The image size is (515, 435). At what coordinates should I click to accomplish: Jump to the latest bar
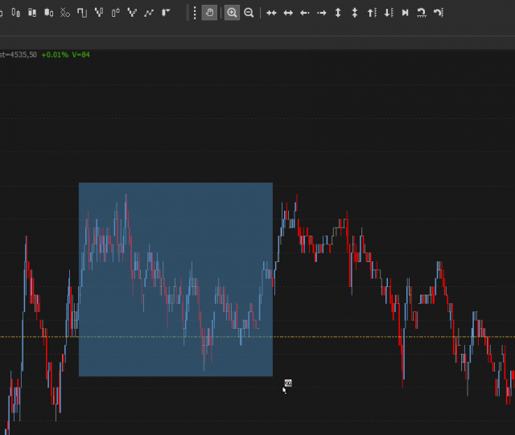[405, 13]
